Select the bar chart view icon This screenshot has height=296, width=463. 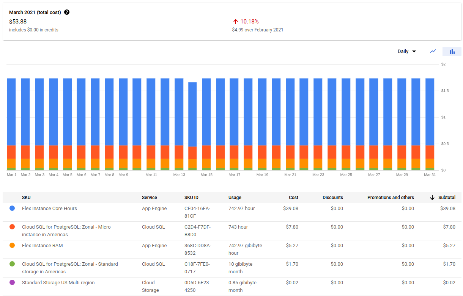pyautogui.click(x=452, y=51)
